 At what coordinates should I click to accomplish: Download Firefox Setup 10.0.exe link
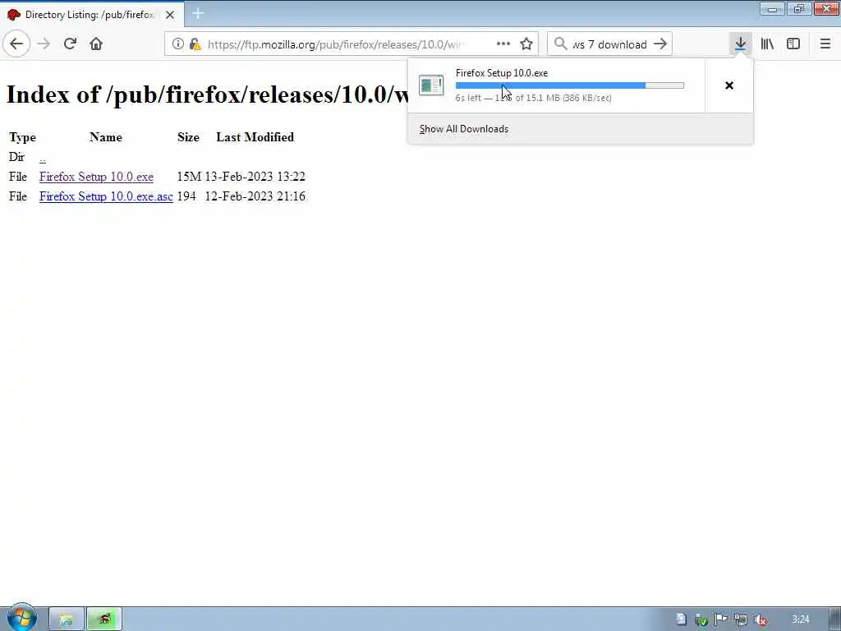(96, 177)
